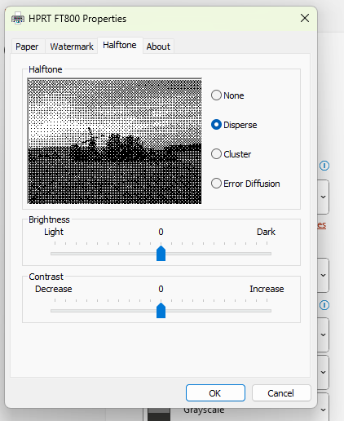344x421 pixels.
Task: Close the HPRT FT800 Properties window
Action: [305, 19]
